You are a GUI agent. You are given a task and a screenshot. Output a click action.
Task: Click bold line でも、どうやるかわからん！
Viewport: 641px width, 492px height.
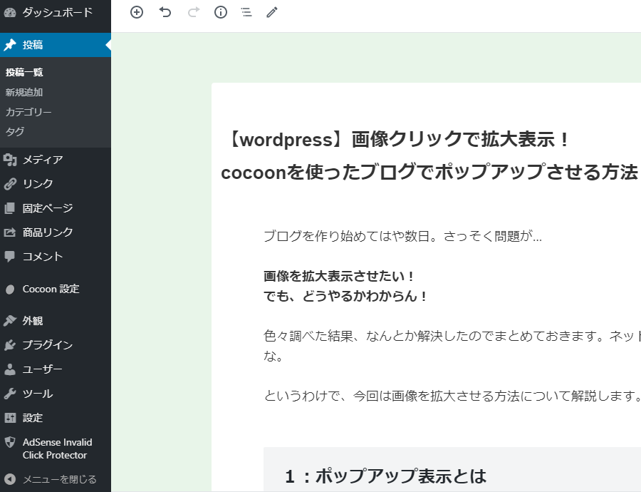(x=345, y=296)
